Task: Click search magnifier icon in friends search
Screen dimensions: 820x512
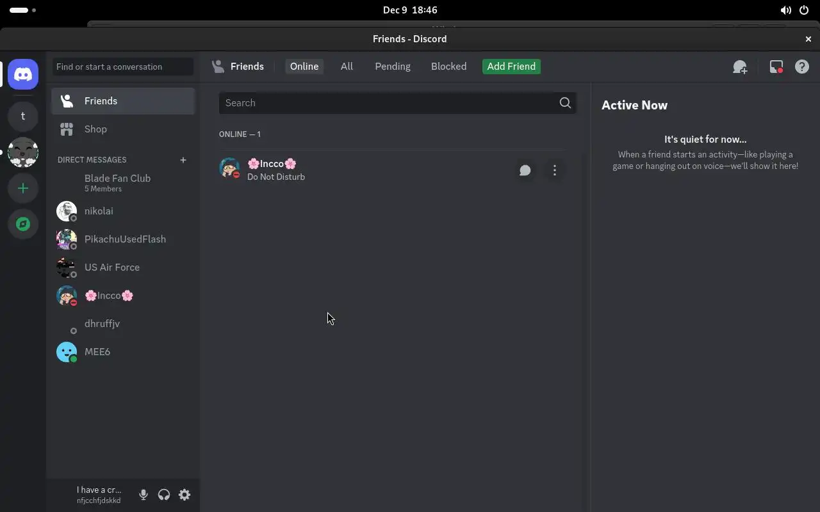Action: pyautogui.click(x=565, y=102)
